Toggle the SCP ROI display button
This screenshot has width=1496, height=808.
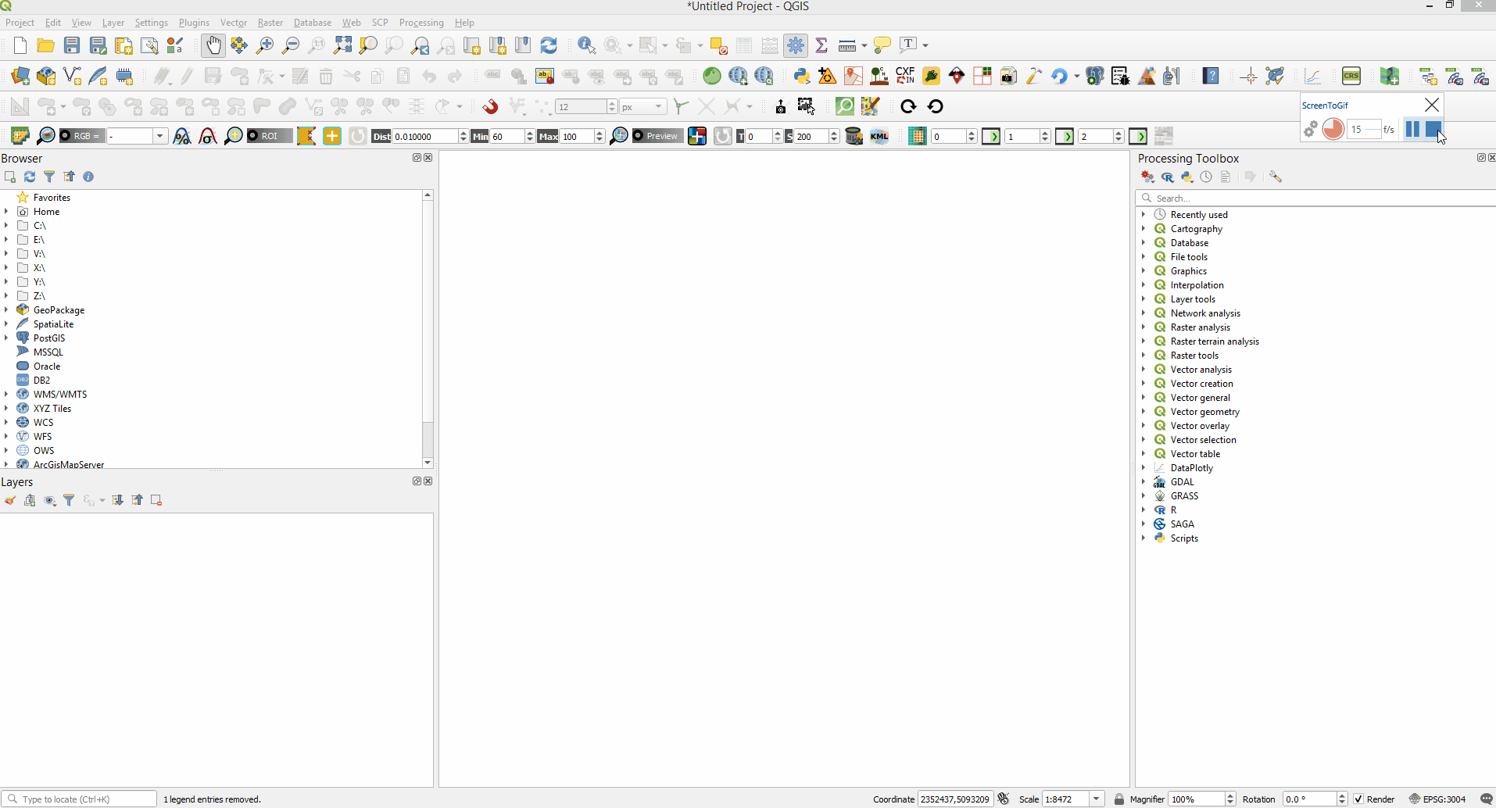270,136
